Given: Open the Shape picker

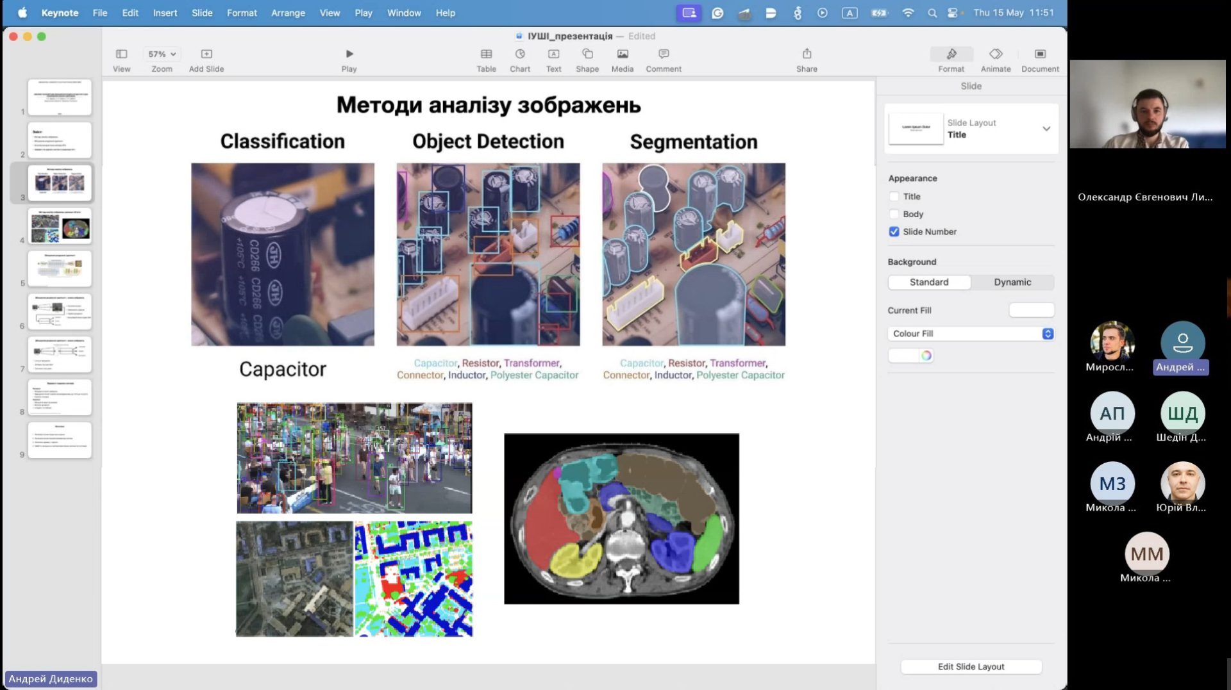Looking at the screenshot, I should tap(587, 54).
